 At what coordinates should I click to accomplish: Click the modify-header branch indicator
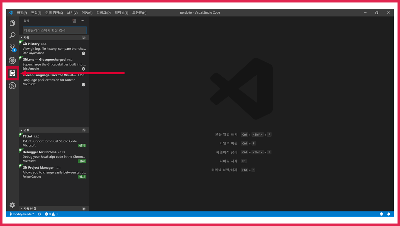[21, 214]
